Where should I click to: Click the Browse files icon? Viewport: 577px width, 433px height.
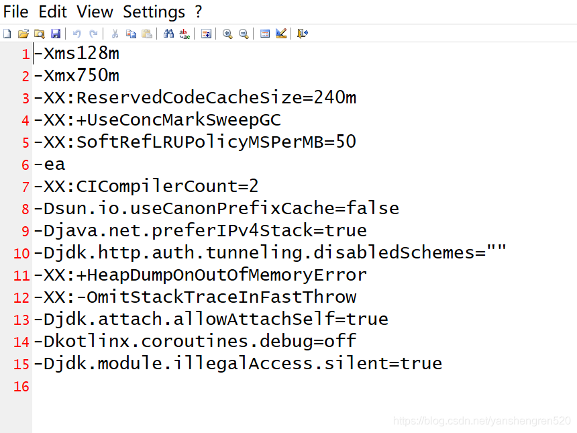coord(39,34)
